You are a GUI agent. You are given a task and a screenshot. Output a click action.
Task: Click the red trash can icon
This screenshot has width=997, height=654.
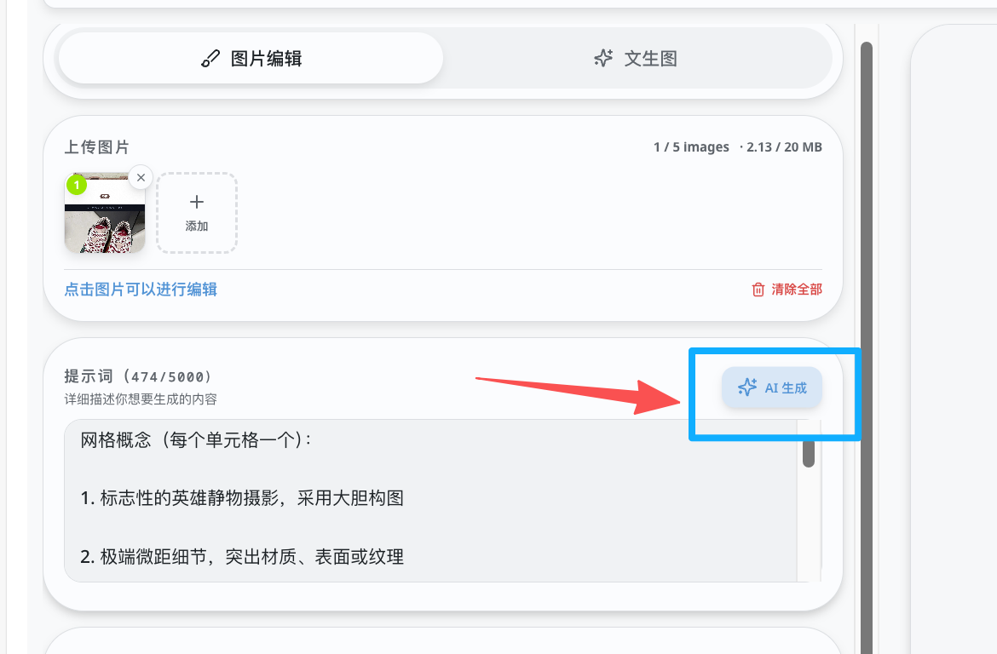pos(758,290)
